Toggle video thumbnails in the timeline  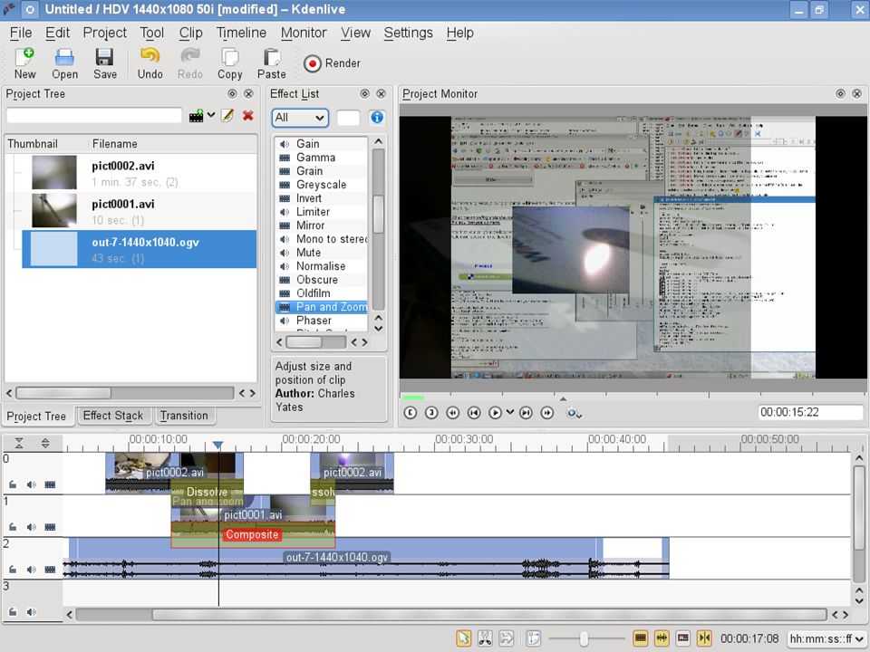641,638
